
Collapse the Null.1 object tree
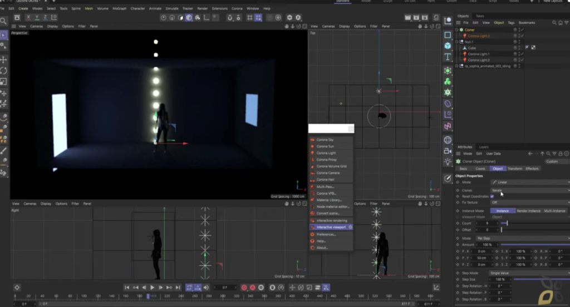[457, 42]
